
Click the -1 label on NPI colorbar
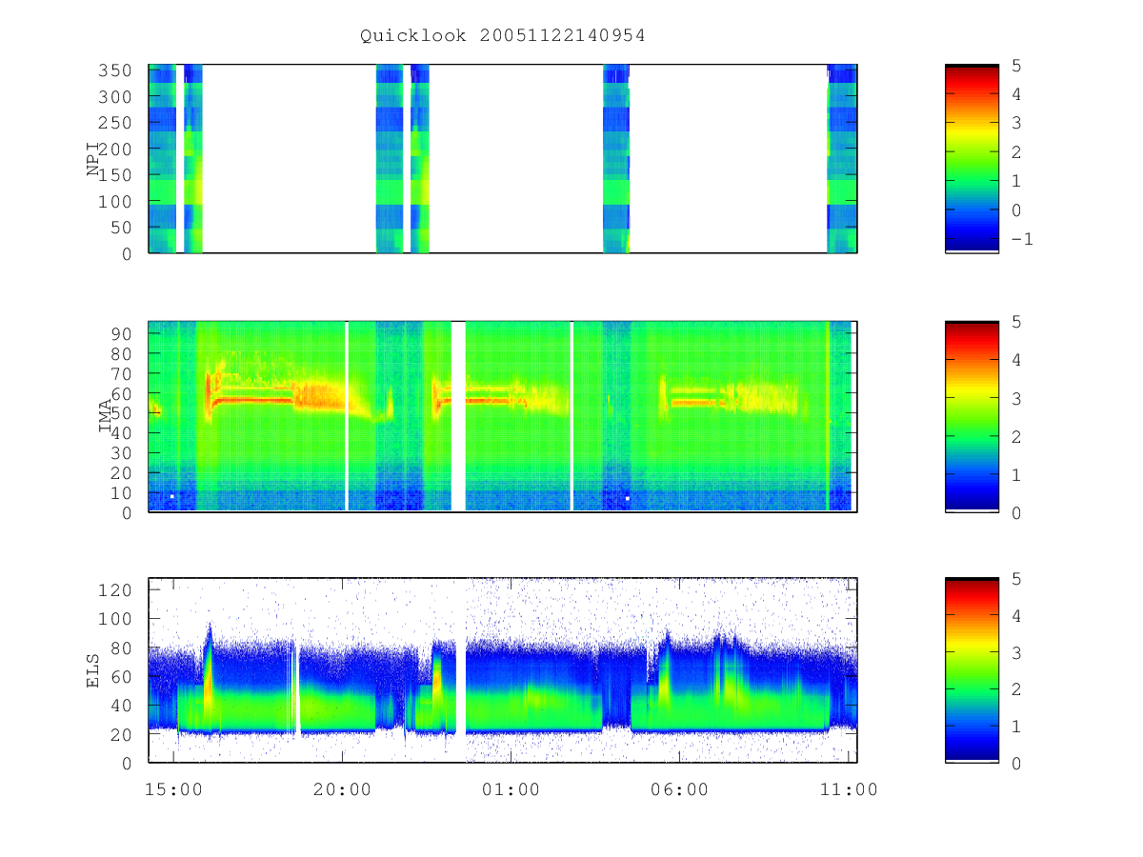tap(1021, 239)
